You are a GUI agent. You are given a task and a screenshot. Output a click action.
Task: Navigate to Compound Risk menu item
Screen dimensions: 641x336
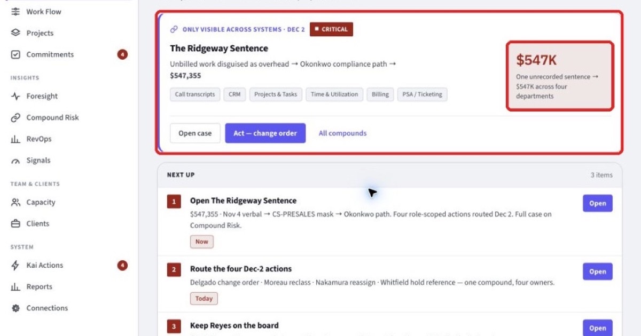[x=52, y=118]
